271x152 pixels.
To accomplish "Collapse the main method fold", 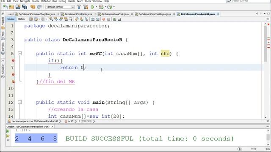I will pos(20,102).
